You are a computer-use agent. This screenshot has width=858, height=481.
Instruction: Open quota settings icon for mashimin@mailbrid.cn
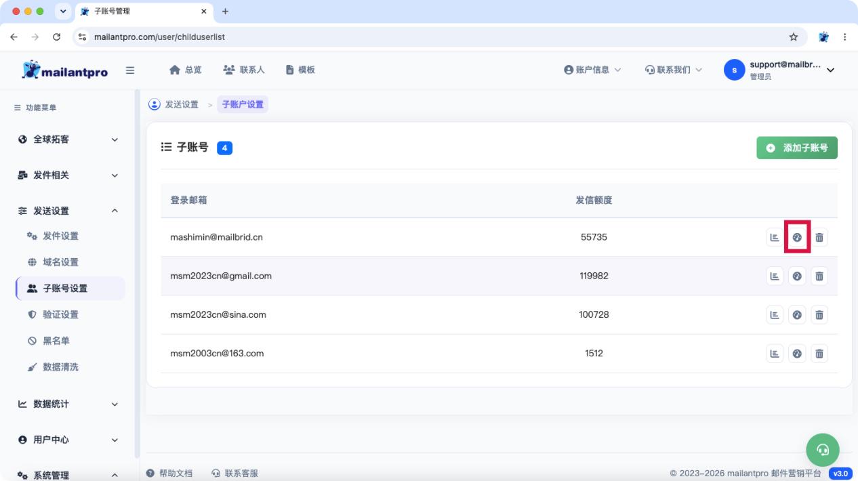797,237
